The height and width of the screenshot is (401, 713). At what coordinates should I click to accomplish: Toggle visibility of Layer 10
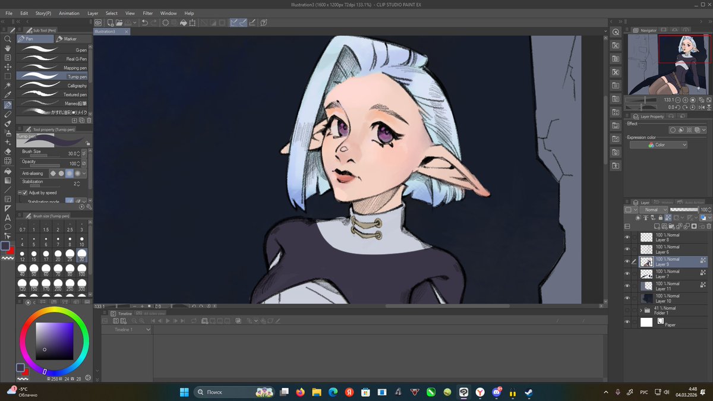click(x=627, y=298)
